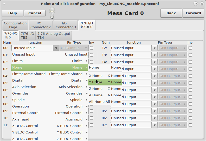
Task: Select the 7I76 I/O (SS# 0) tab
Action: click(87, 25)
